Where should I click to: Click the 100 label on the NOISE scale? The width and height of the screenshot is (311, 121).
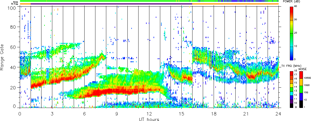pos(306,92)
